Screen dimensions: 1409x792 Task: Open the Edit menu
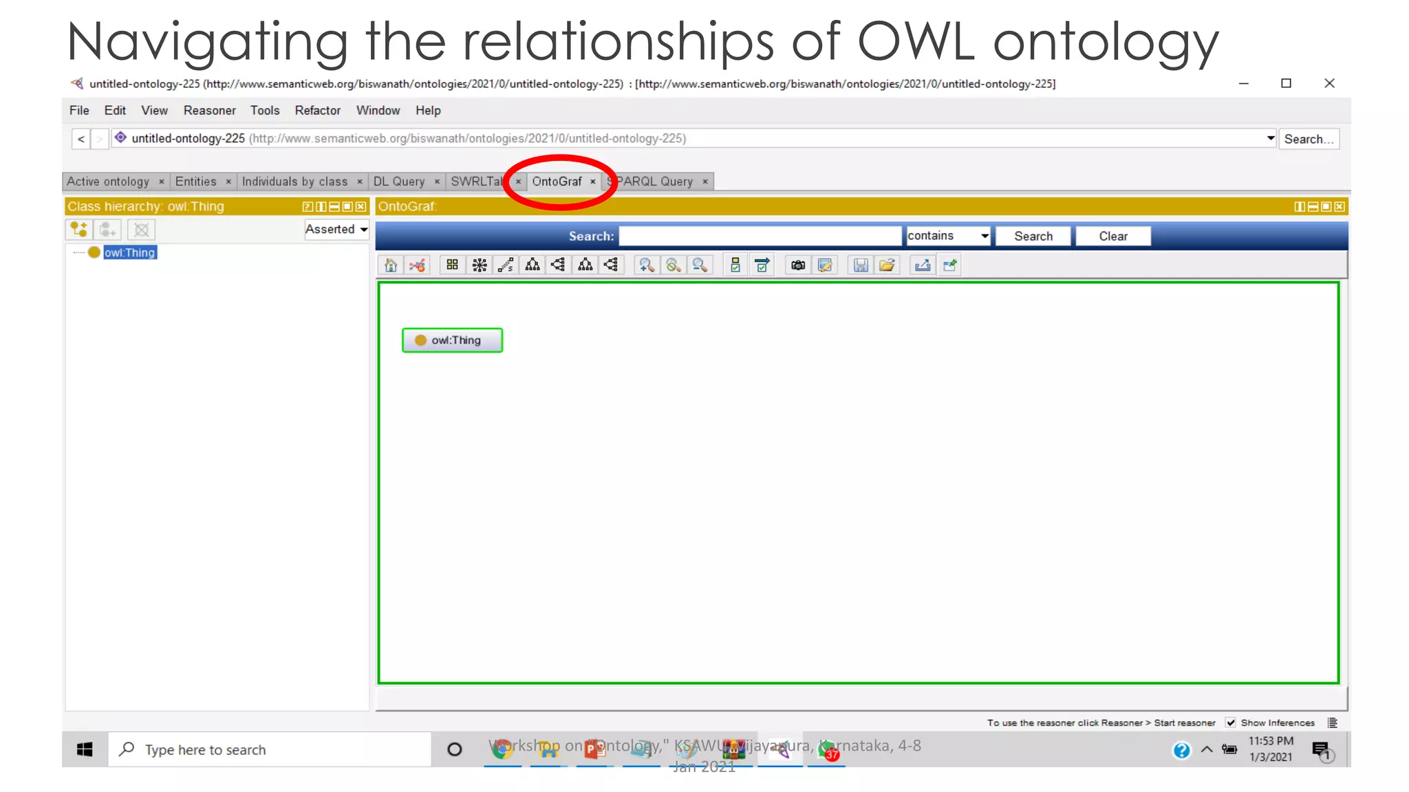click(115, 111)
